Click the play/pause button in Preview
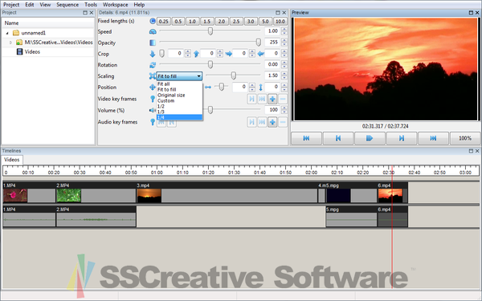This screenshot has width=482, height=301. pyautogui.click(x=370, y=138)
